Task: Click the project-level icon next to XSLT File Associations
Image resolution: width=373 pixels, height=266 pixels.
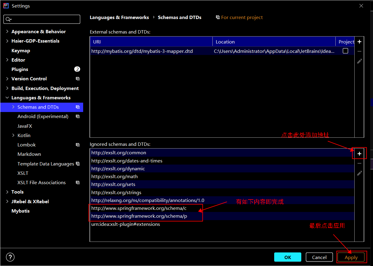Action: click(78, 183)
